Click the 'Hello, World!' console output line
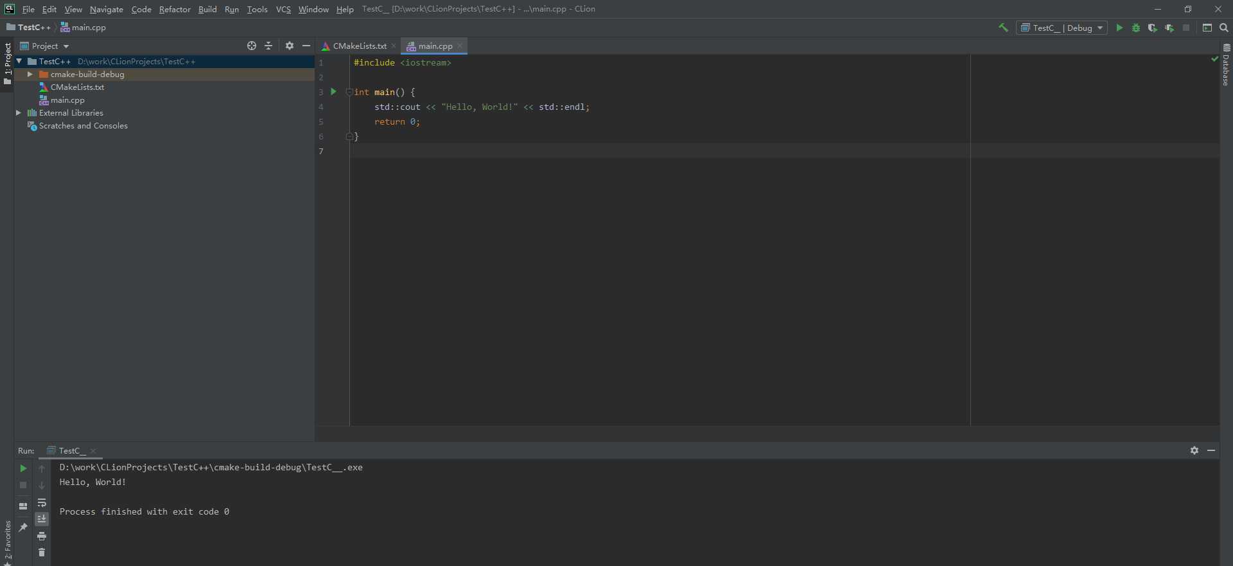1233x566 pixels. pos(92,482)
